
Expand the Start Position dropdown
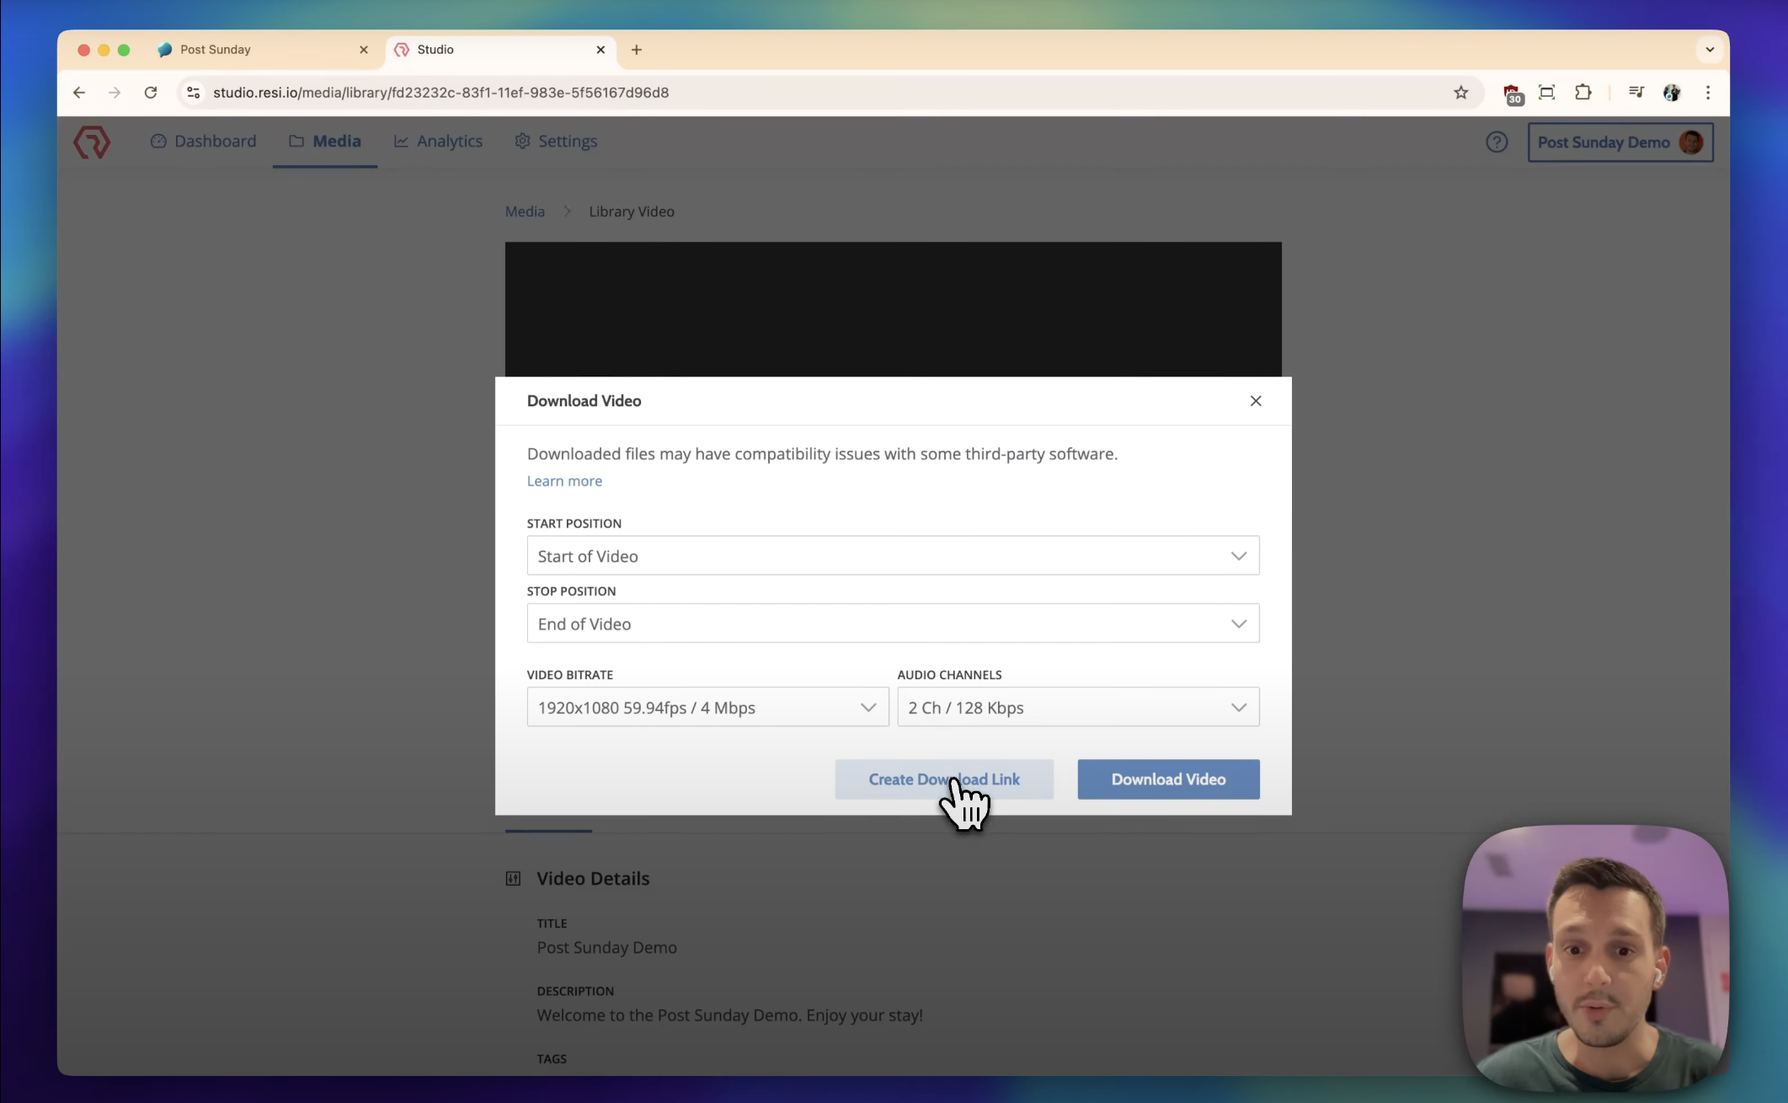893,556
